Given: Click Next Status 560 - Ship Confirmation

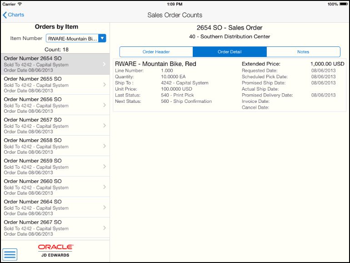Looking at the screenshot, I should point(186,101).
